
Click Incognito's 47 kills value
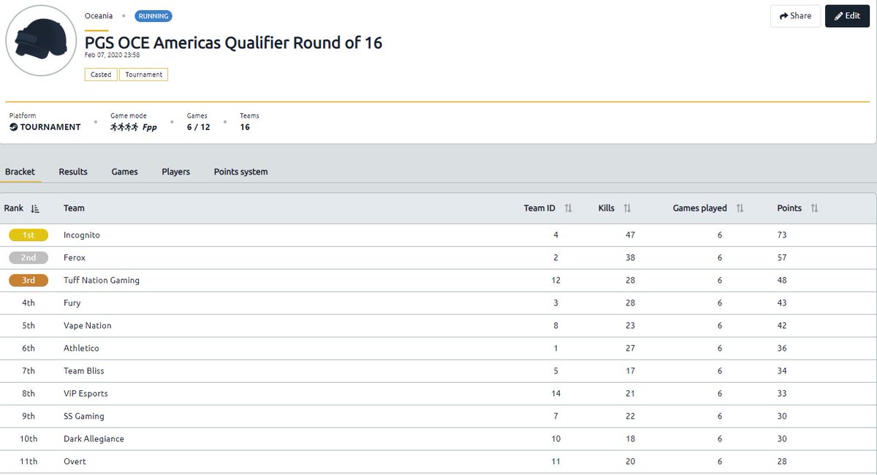tap(630, 235)
